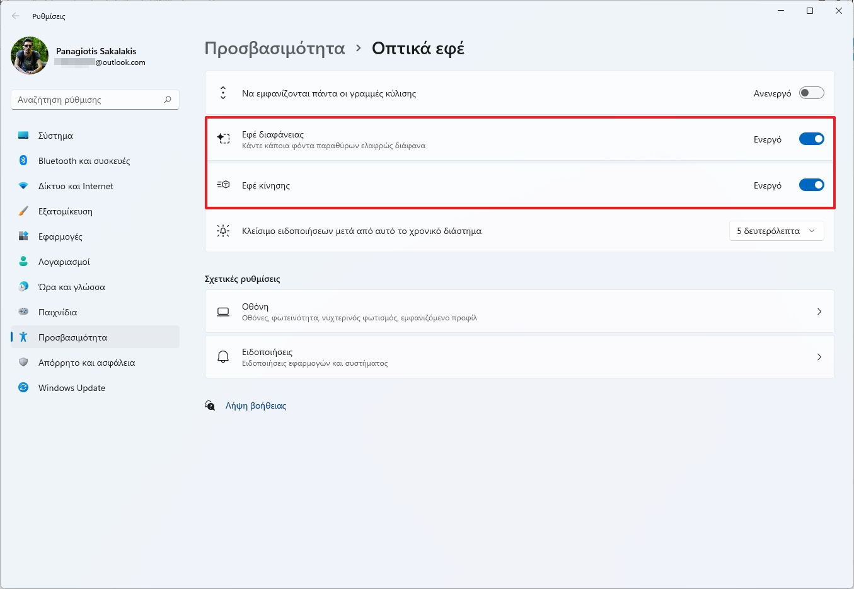Disable the Εφέ διαφάνειας toggle
The image size is (854, 589).
tap(811, 139)
